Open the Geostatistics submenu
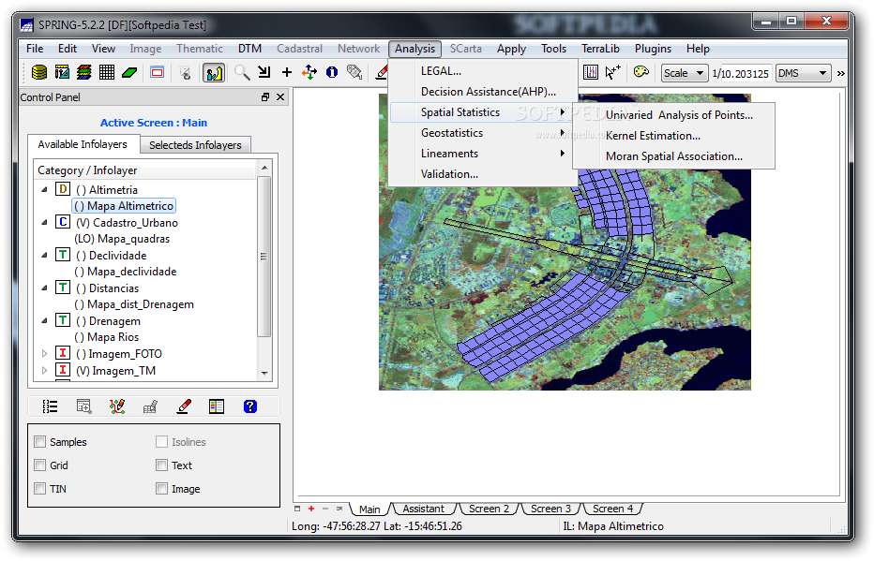Screen dimensions: 874x561 click(483, 133)
